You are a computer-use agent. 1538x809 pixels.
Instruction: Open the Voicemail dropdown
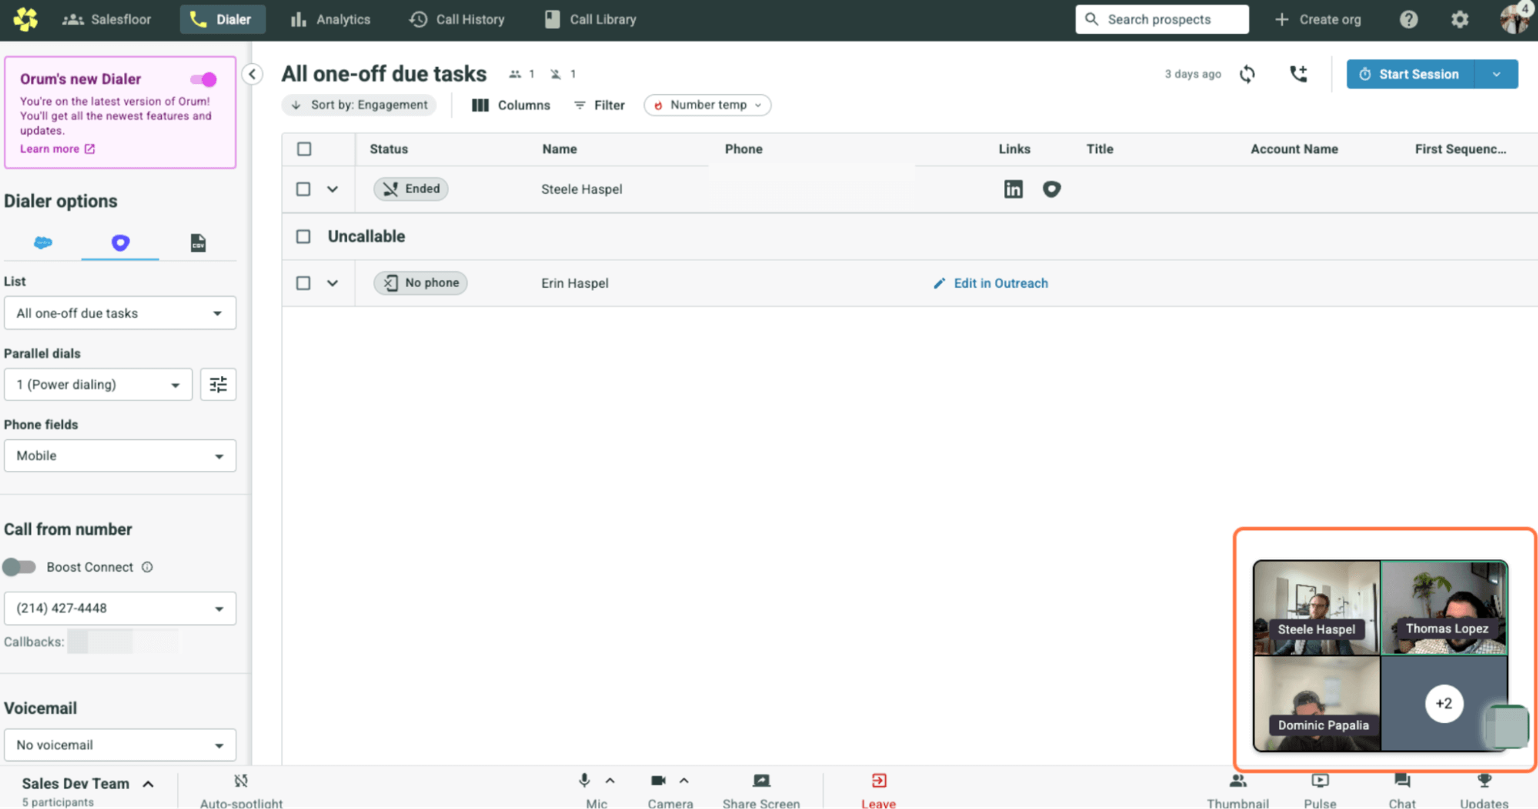pyautogui.click(x=119, y=745)
